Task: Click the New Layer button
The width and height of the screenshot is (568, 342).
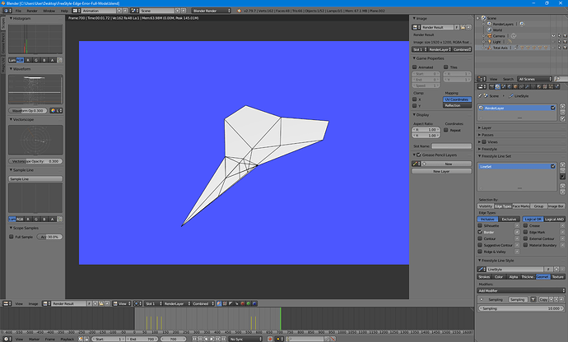Action: coord(441,171)
